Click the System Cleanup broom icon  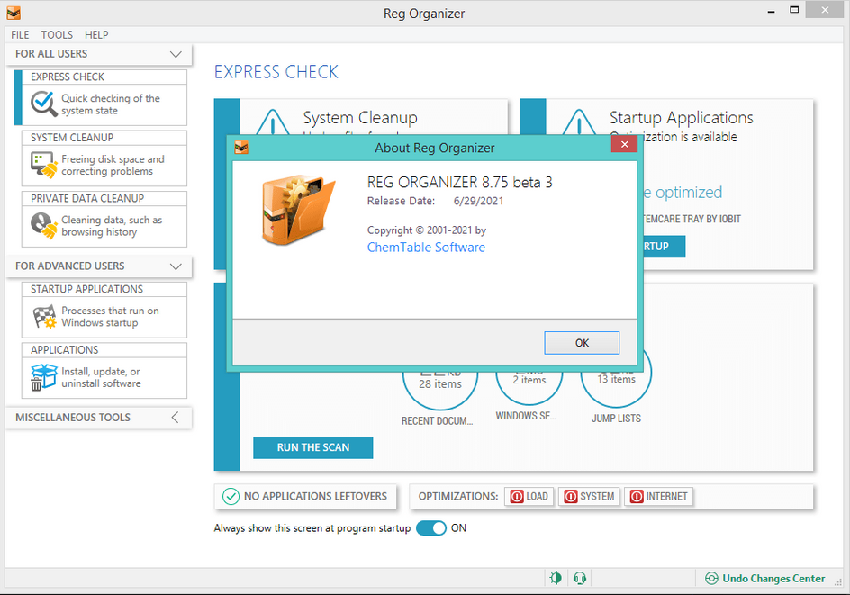pyautogui.click(x=43, y=165)
